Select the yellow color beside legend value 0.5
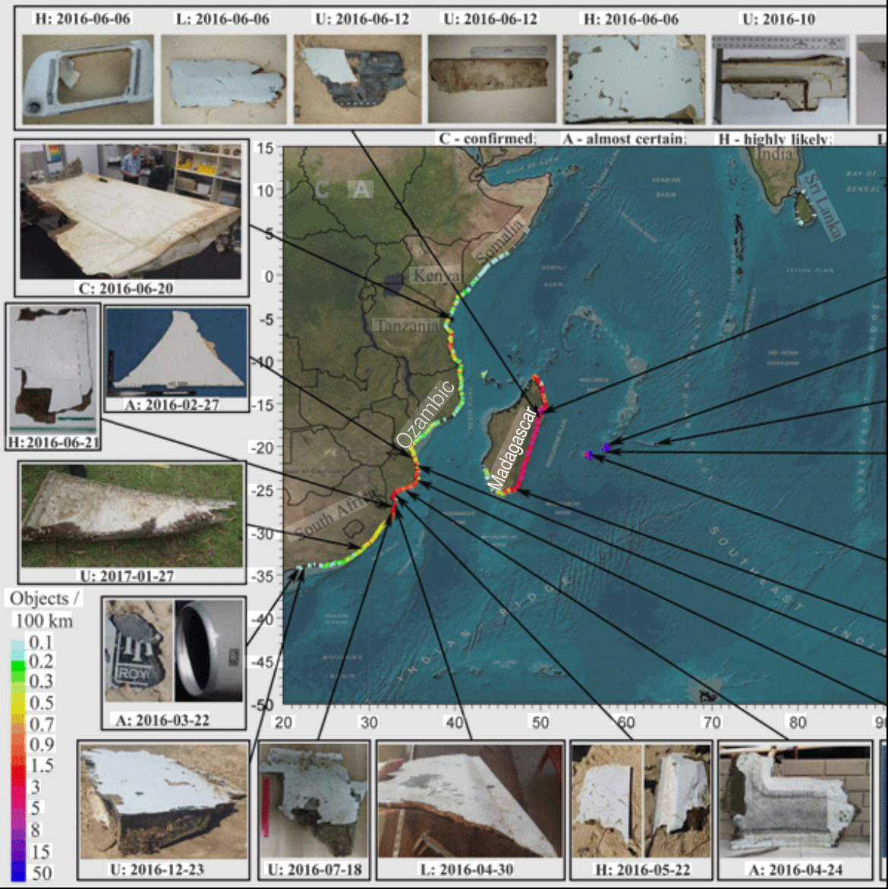Screen dimensions: 888x889 (x=19, y=703)
